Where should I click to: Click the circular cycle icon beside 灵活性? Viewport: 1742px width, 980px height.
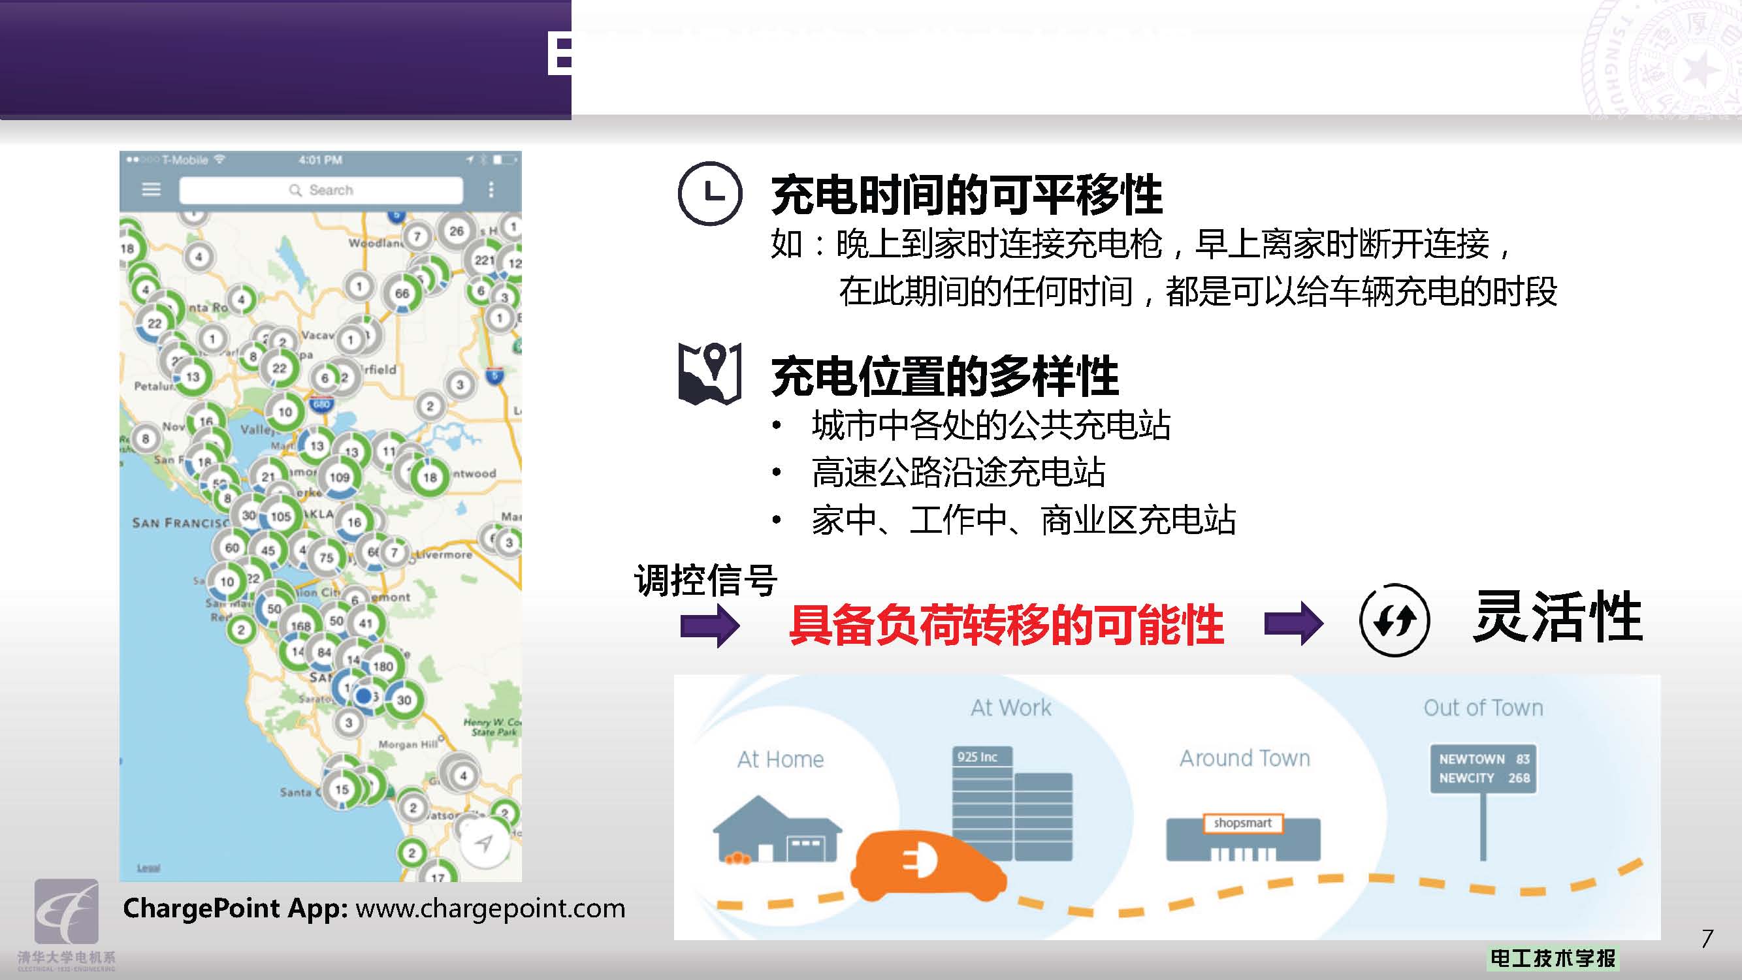(1395, 620)
